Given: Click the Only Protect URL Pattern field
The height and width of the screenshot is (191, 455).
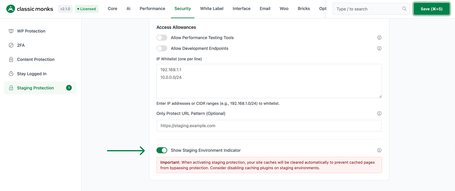Looking at the screenshot, I should 269,126.
